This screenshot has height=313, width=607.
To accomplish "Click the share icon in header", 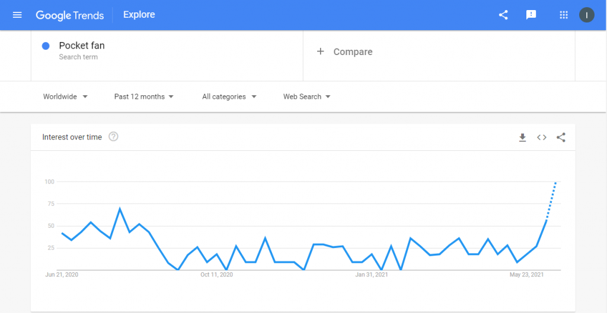I will click(503, 15).
